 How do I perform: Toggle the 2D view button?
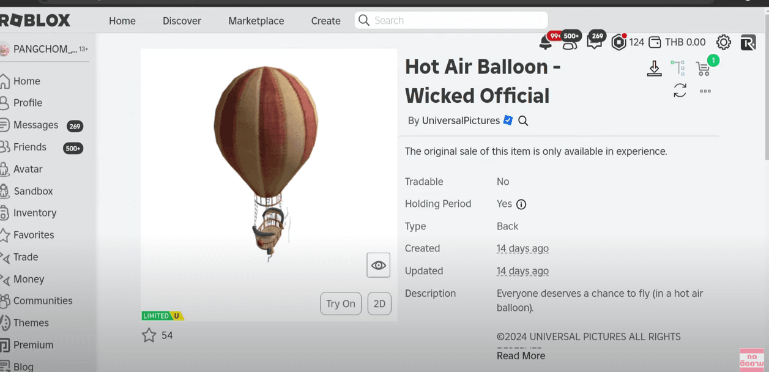[379, 303]
